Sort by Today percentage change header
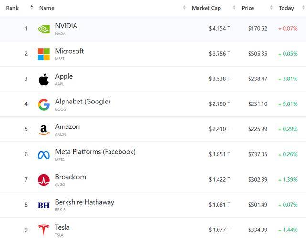 pos(286,8)
